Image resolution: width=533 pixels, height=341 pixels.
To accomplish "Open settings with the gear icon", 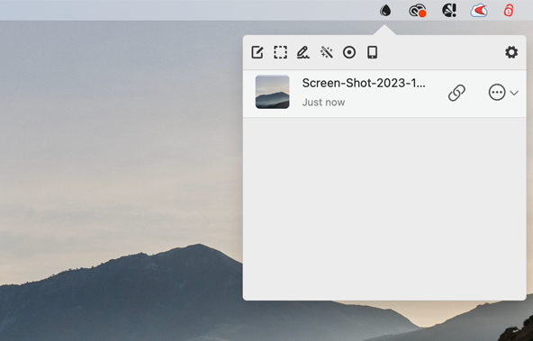I will 511,52.
